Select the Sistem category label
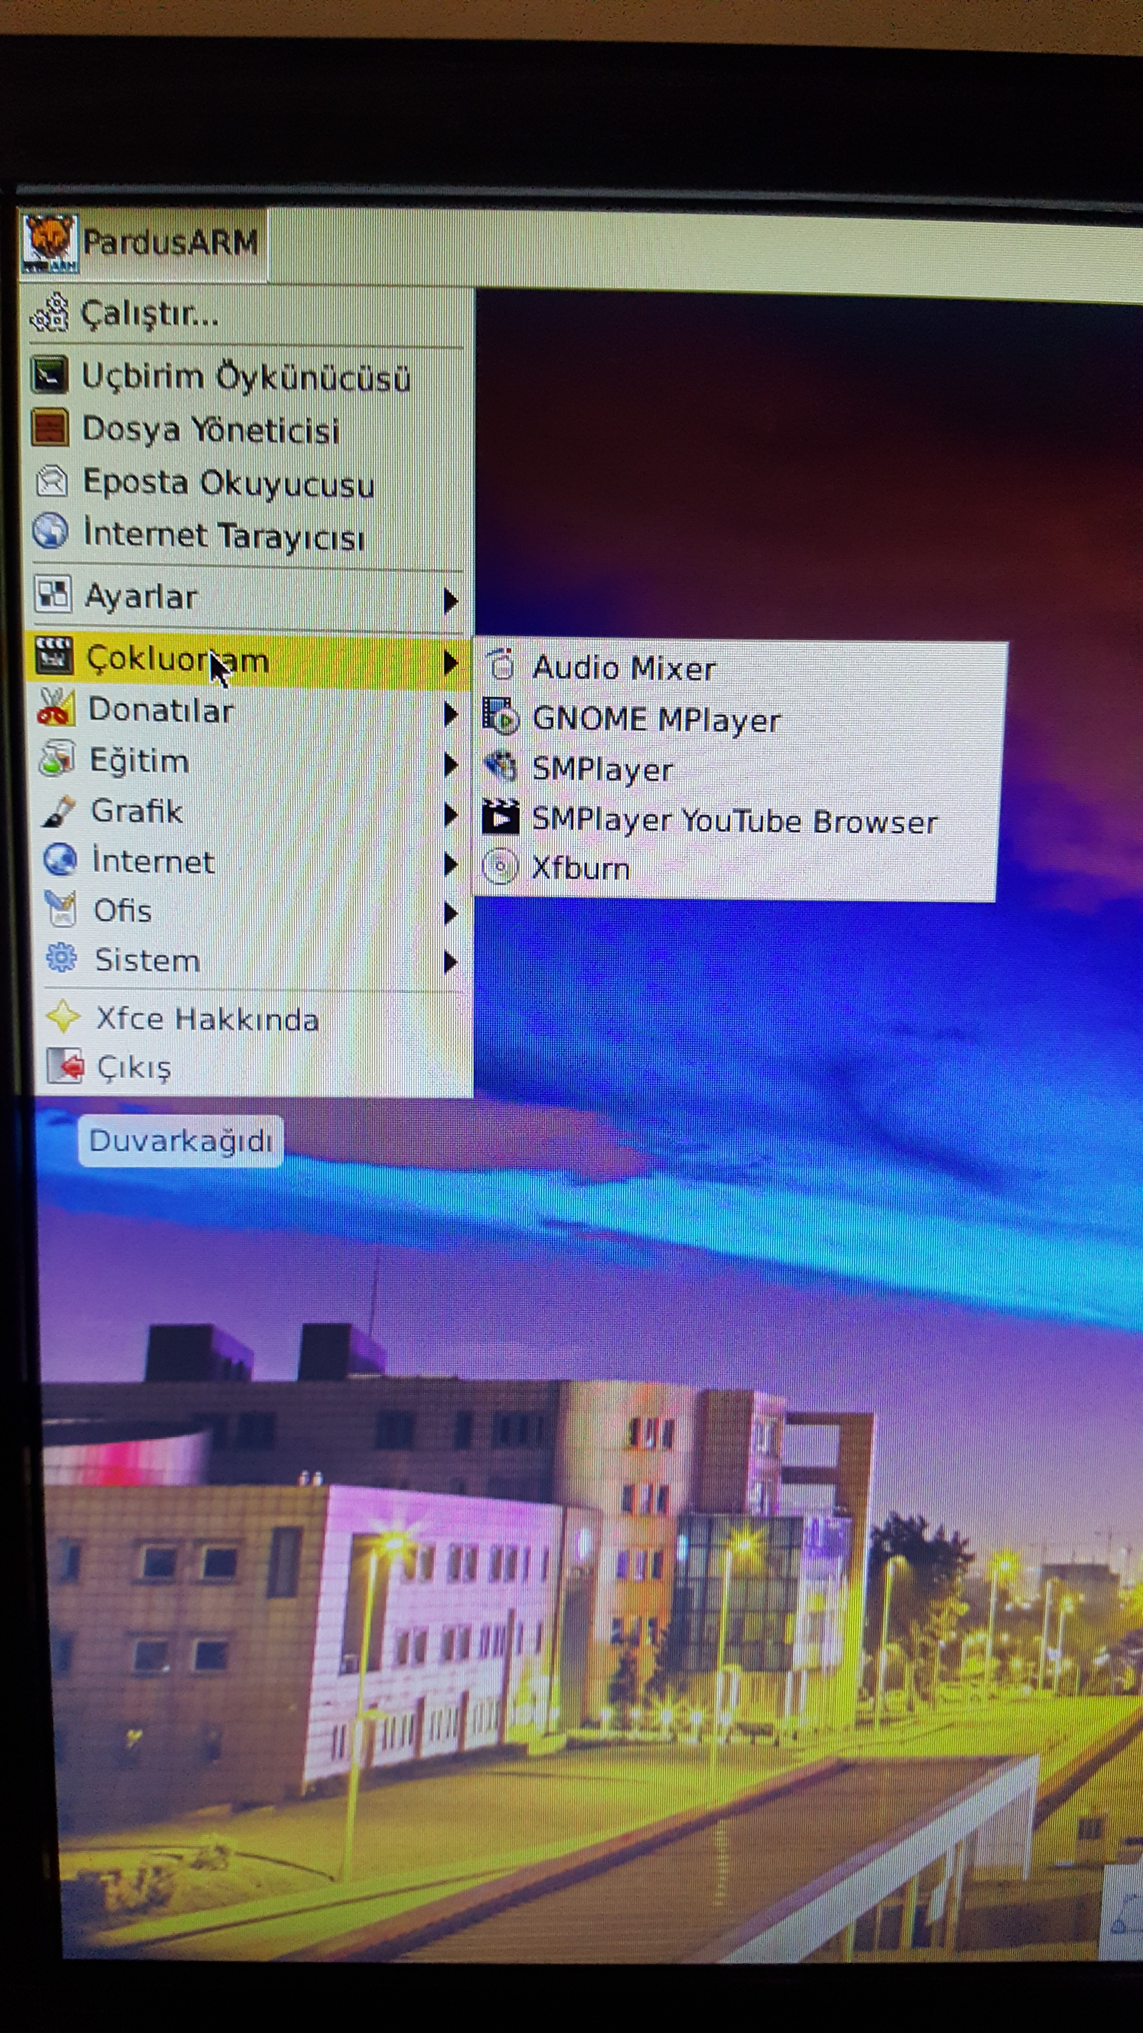 (x=148, y=961)
